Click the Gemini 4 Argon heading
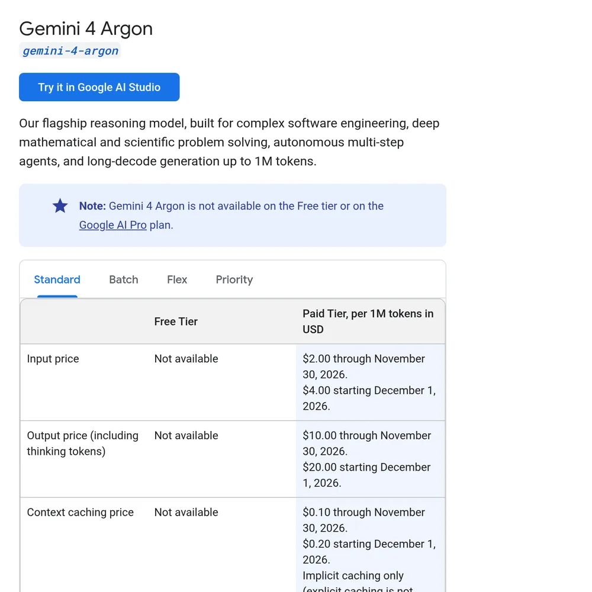This screenshot has width=592, height=592. point(86,28)
